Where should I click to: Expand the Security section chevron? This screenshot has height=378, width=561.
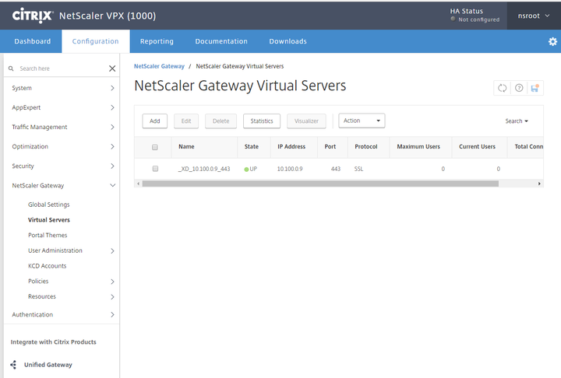click(x=112, y=166)
